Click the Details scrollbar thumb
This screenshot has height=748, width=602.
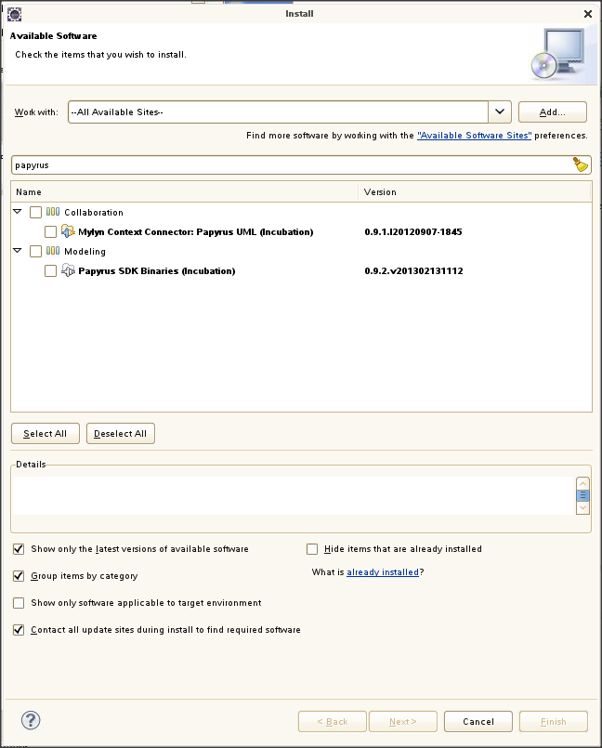pyautogui.click(x=582, y=495)
